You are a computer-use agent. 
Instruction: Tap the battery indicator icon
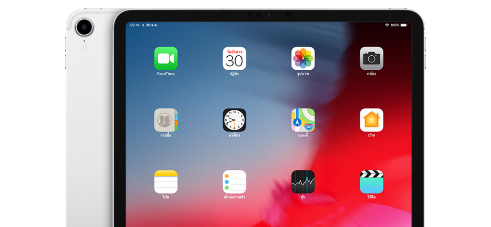pos(404,25)
